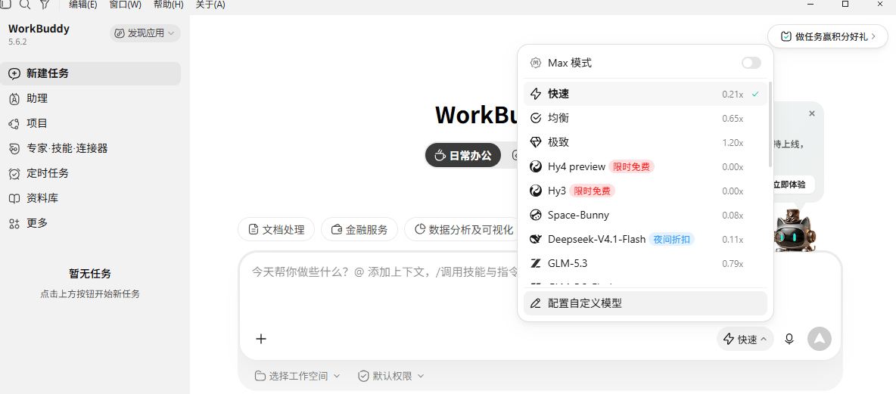The image size is (896, 394).
Task: Open the 默认权限 dropdown
Action: (391, 376)
